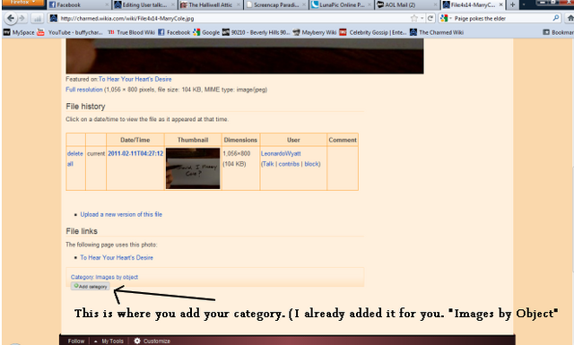This screenshot has height=345, width=574.
Task: Open The Charmed Wiki bookmark
Action: pos(437,32)
